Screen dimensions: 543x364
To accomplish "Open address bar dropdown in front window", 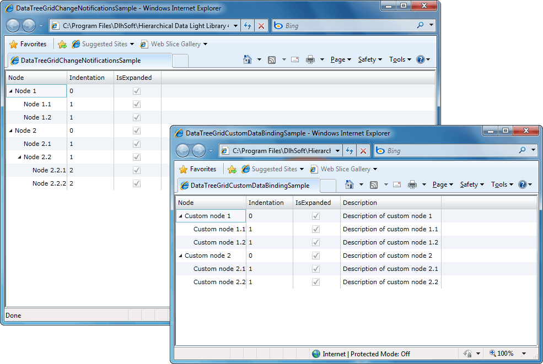I will click(x=337, y=151).
